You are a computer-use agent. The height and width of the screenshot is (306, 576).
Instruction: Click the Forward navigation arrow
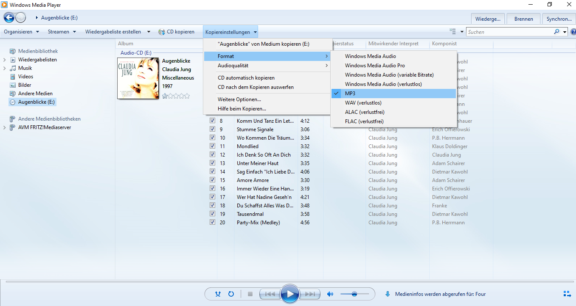(21, 17)
